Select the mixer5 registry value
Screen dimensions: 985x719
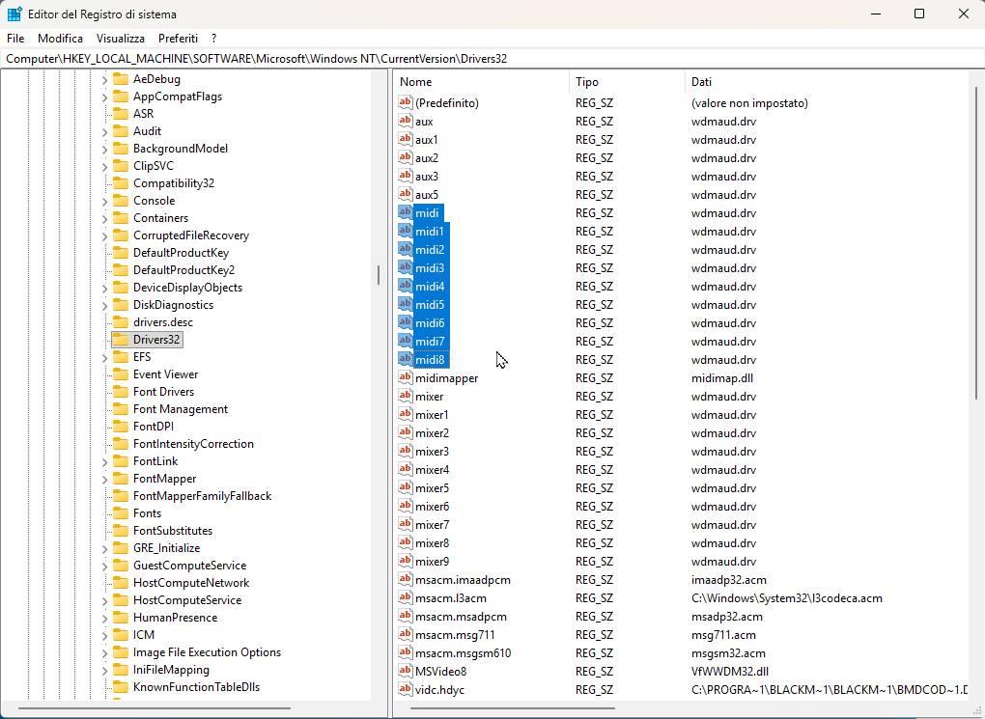(x=432, y=488)
